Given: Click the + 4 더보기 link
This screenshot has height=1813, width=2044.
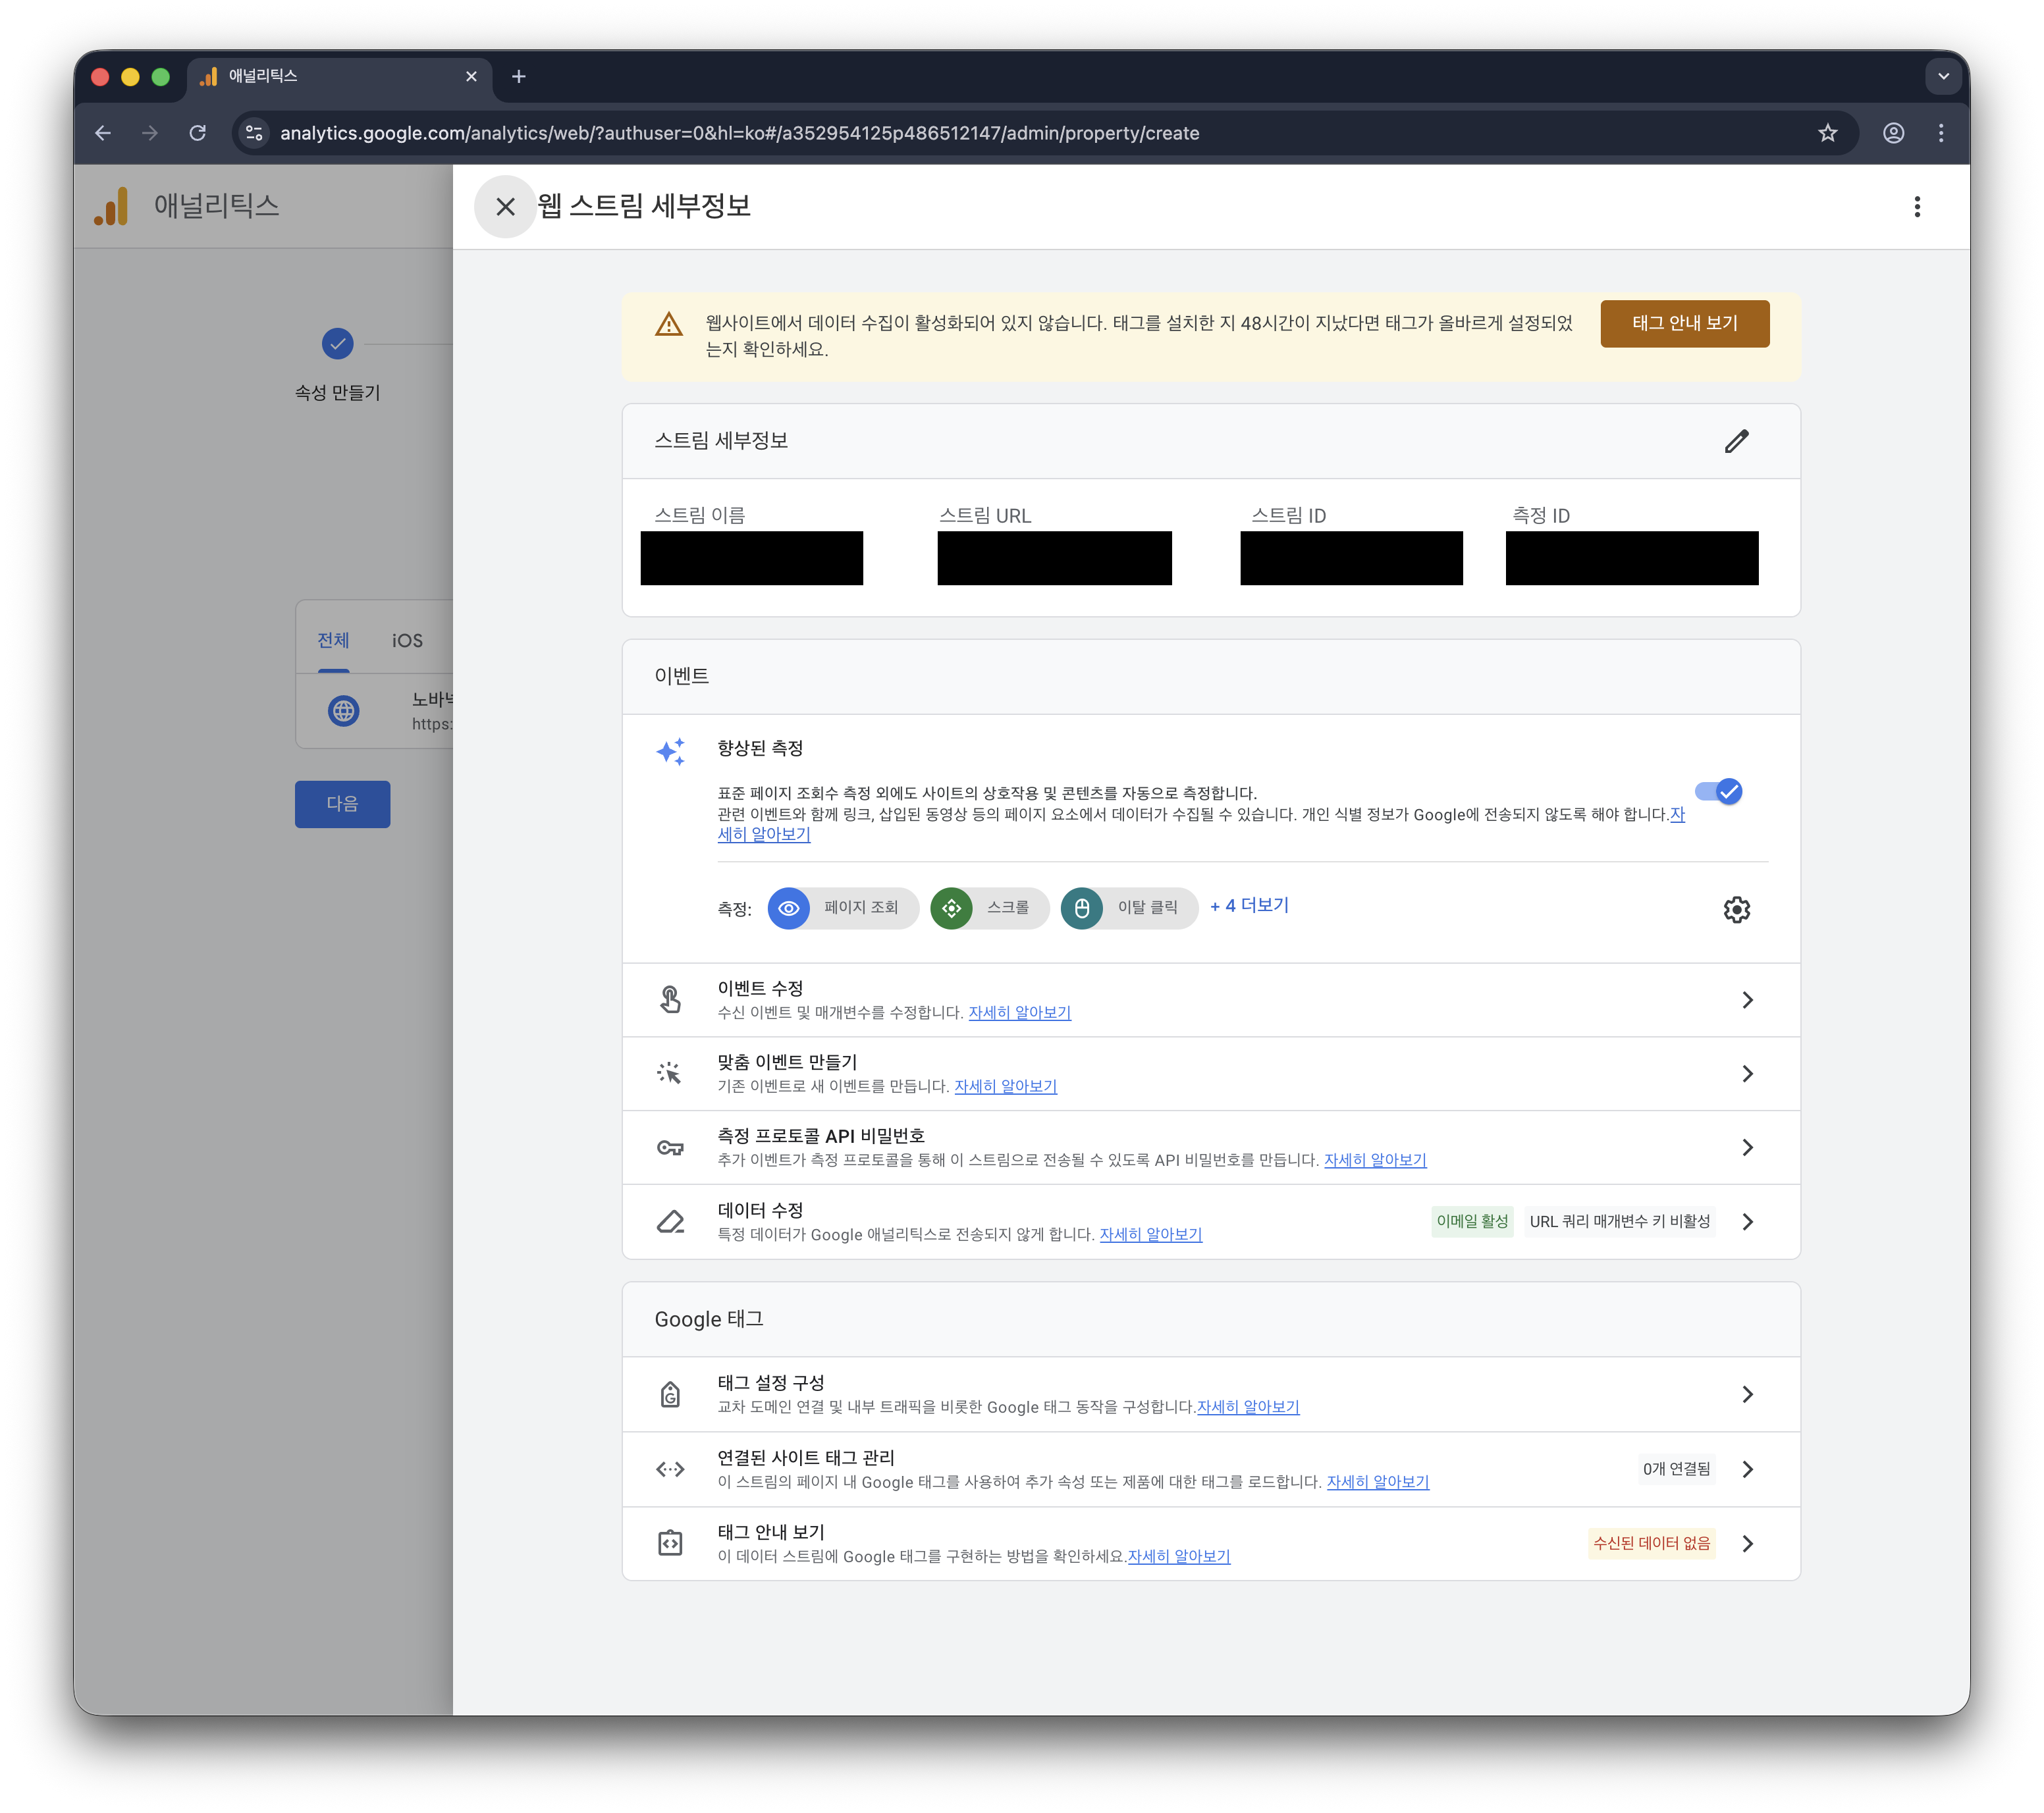Looking at the screenshot, I should point(1249,905).
